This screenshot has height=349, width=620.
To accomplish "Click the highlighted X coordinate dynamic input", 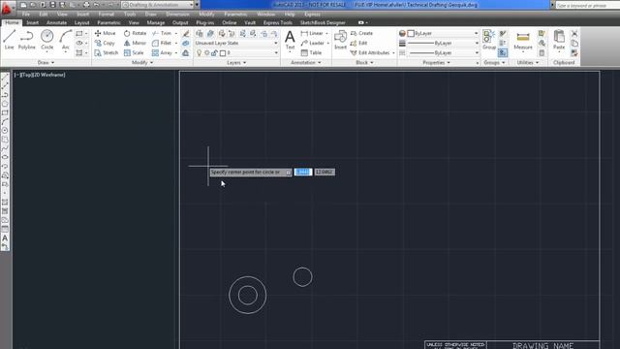I will point(303,172).
